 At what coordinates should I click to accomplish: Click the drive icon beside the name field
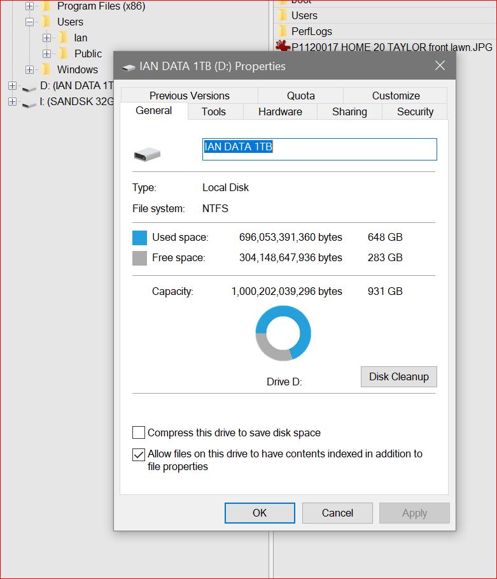pyautogui.click(x=147, y=154)
